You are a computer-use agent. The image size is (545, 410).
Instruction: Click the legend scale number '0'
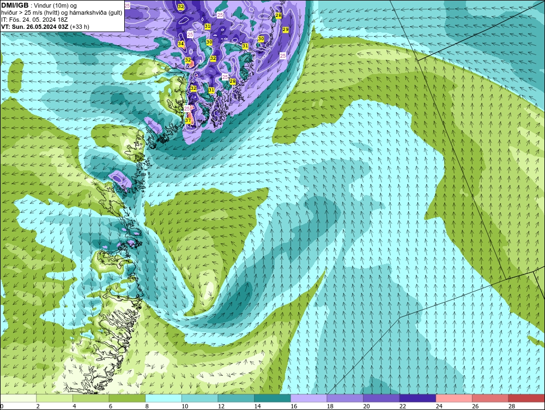click(x=2, y=406)
